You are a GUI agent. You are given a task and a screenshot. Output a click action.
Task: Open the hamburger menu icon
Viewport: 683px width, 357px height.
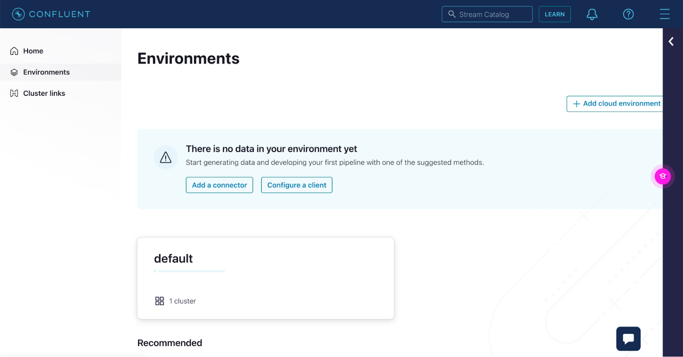coord(664,14)
